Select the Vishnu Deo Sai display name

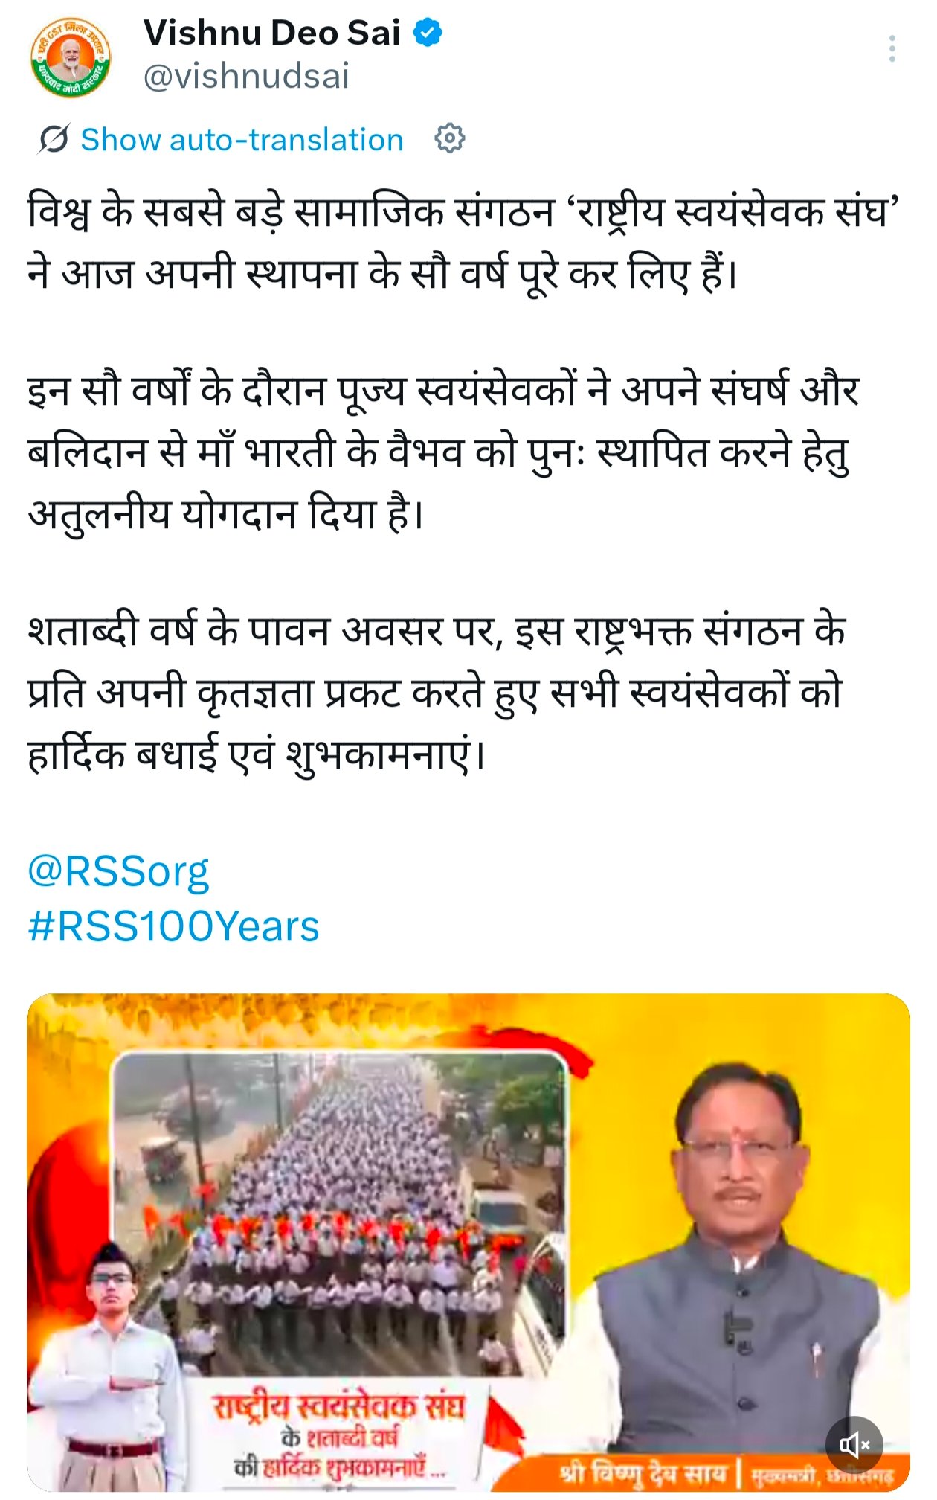(x=271, y=33)
